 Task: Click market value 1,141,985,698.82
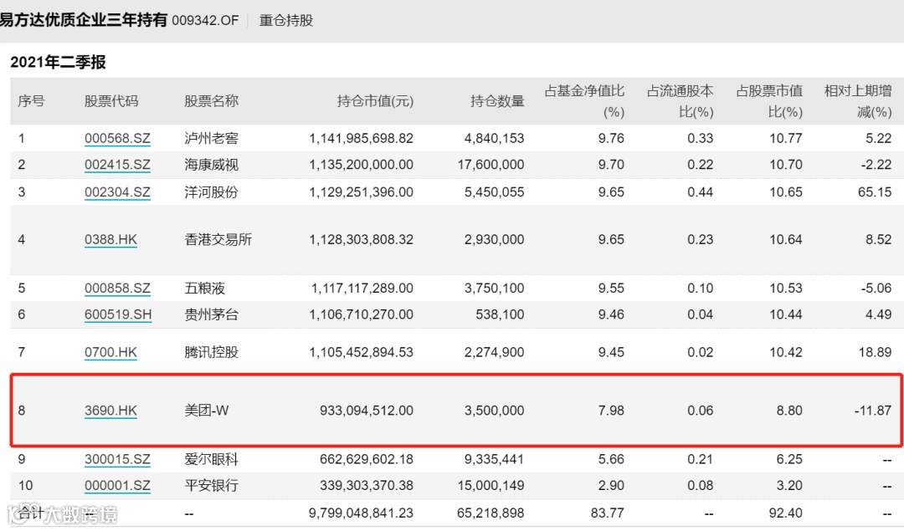[x=362, y=138]
